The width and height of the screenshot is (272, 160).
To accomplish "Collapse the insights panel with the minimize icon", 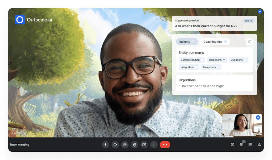I will coord(249,42).
